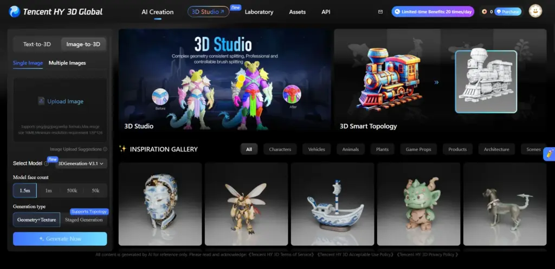Click the Upload Image area
The height and width of the screenshot is (269, 555).
click(60, 110)
